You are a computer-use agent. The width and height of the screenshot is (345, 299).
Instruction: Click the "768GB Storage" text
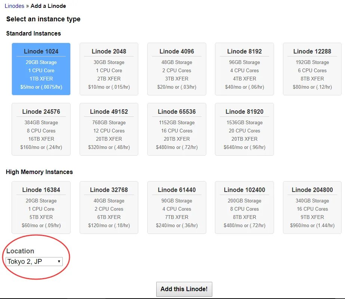coord(109,122)
